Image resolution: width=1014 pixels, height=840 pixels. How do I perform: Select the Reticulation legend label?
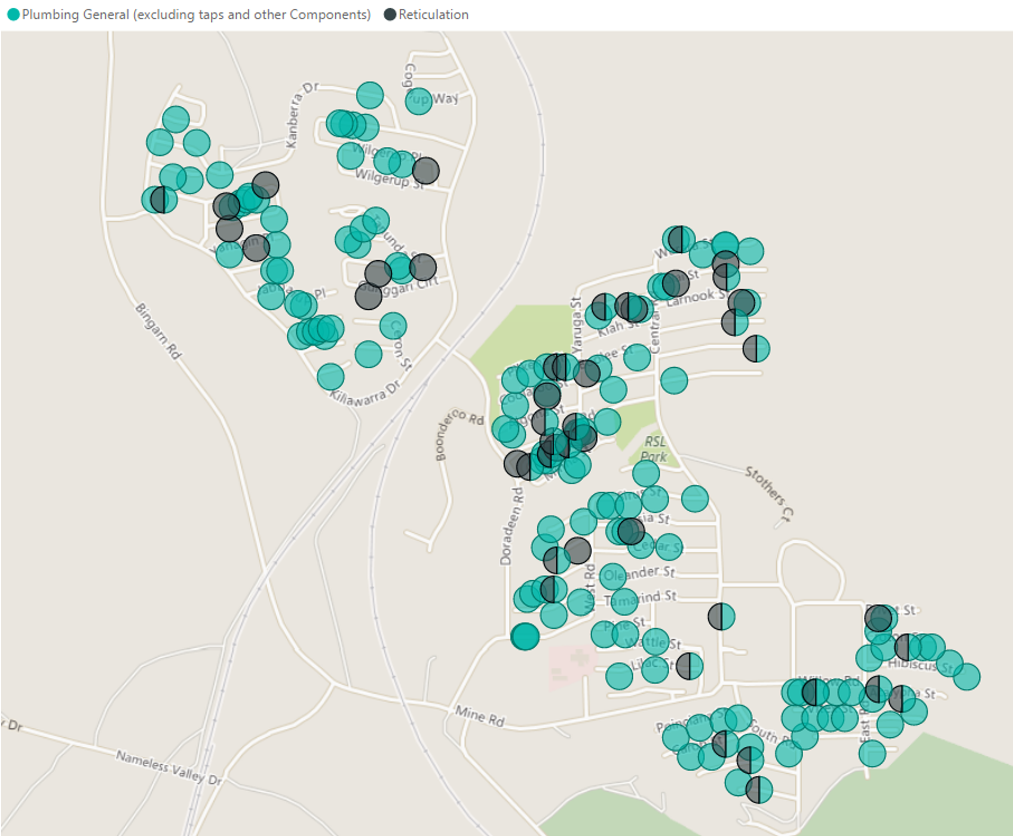pyautogui.click(x=433, y=14)
